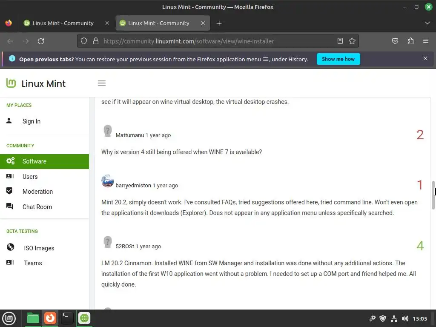The image size is (436, 327).
Task: Click the rating score 4 on 52ROSt's review
Action: tap(420, 246)
